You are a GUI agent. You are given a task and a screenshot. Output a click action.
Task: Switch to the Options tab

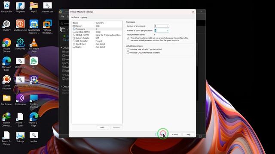(84, 18)
